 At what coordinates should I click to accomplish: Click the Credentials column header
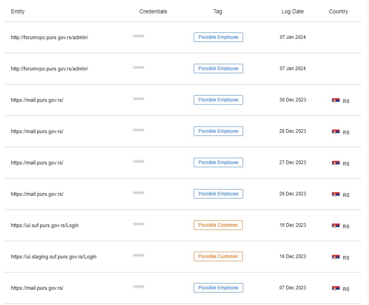click(x=153, y=11)
